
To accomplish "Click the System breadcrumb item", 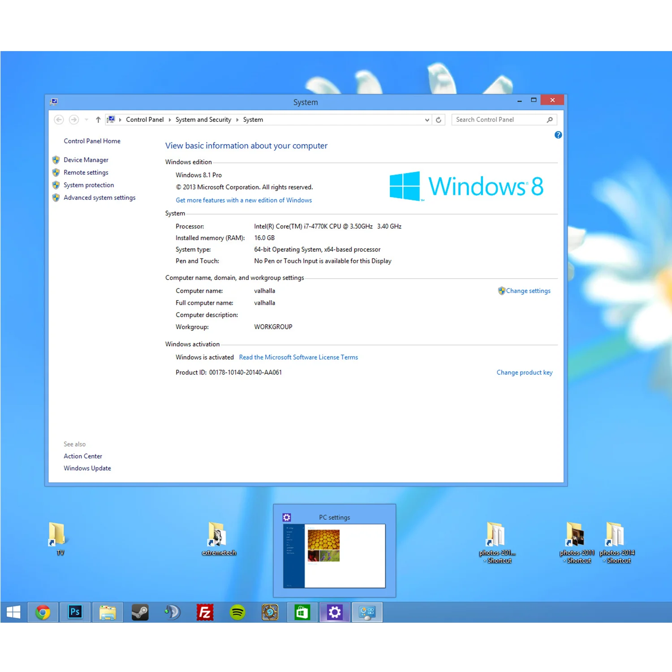I will [x=253, y=120].
